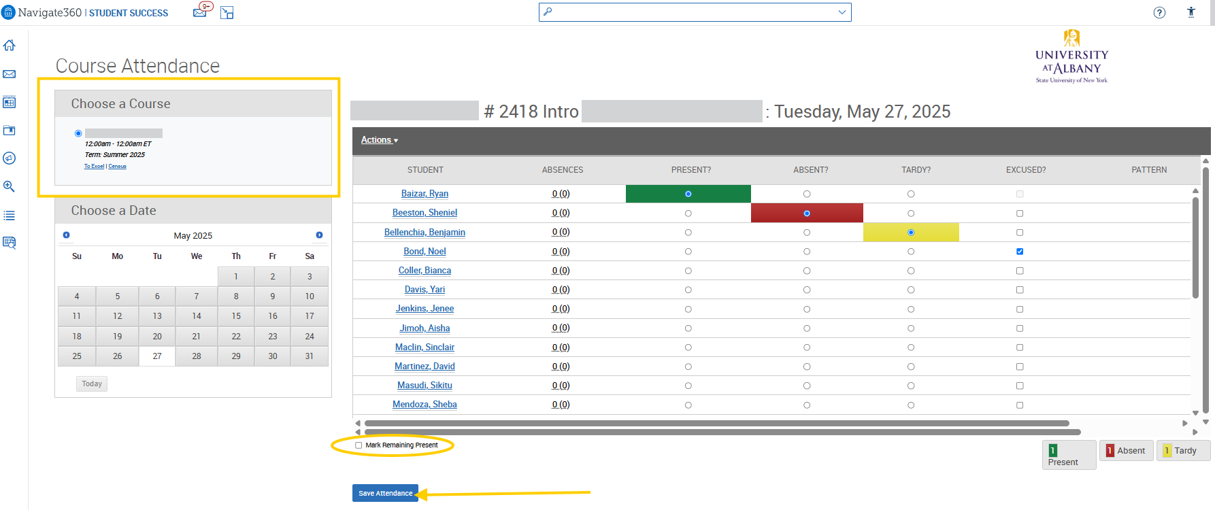Screen dimensions: 1215x510
Task: Open the Calendar icon in left sidebar
Action: [x=10, y=103]
